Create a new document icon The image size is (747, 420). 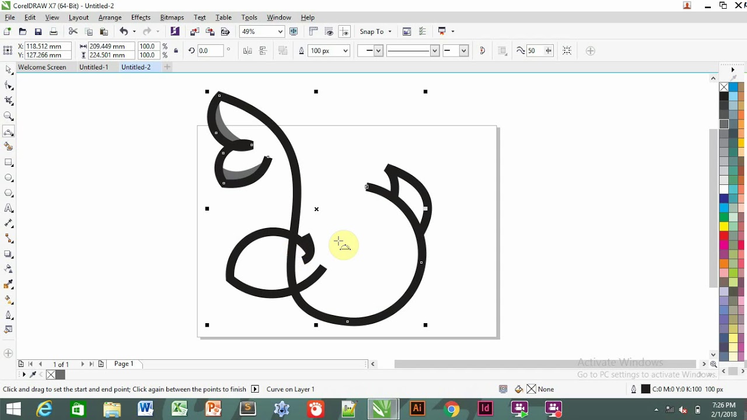pos(8,32)
